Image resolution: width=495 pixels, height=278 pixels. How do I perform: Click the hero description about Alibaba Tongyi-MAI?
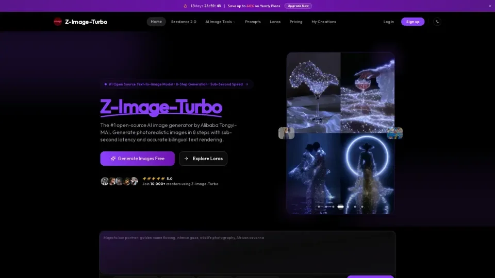click(169, 132)
